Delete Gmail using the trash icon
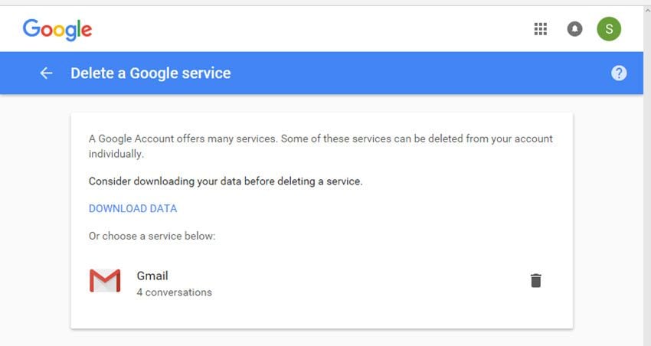 click(536, 281)
